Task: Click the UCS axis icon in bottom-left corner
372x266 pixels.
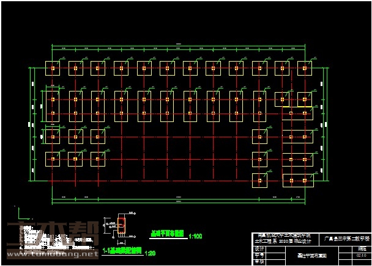Action: coord(19,214)
